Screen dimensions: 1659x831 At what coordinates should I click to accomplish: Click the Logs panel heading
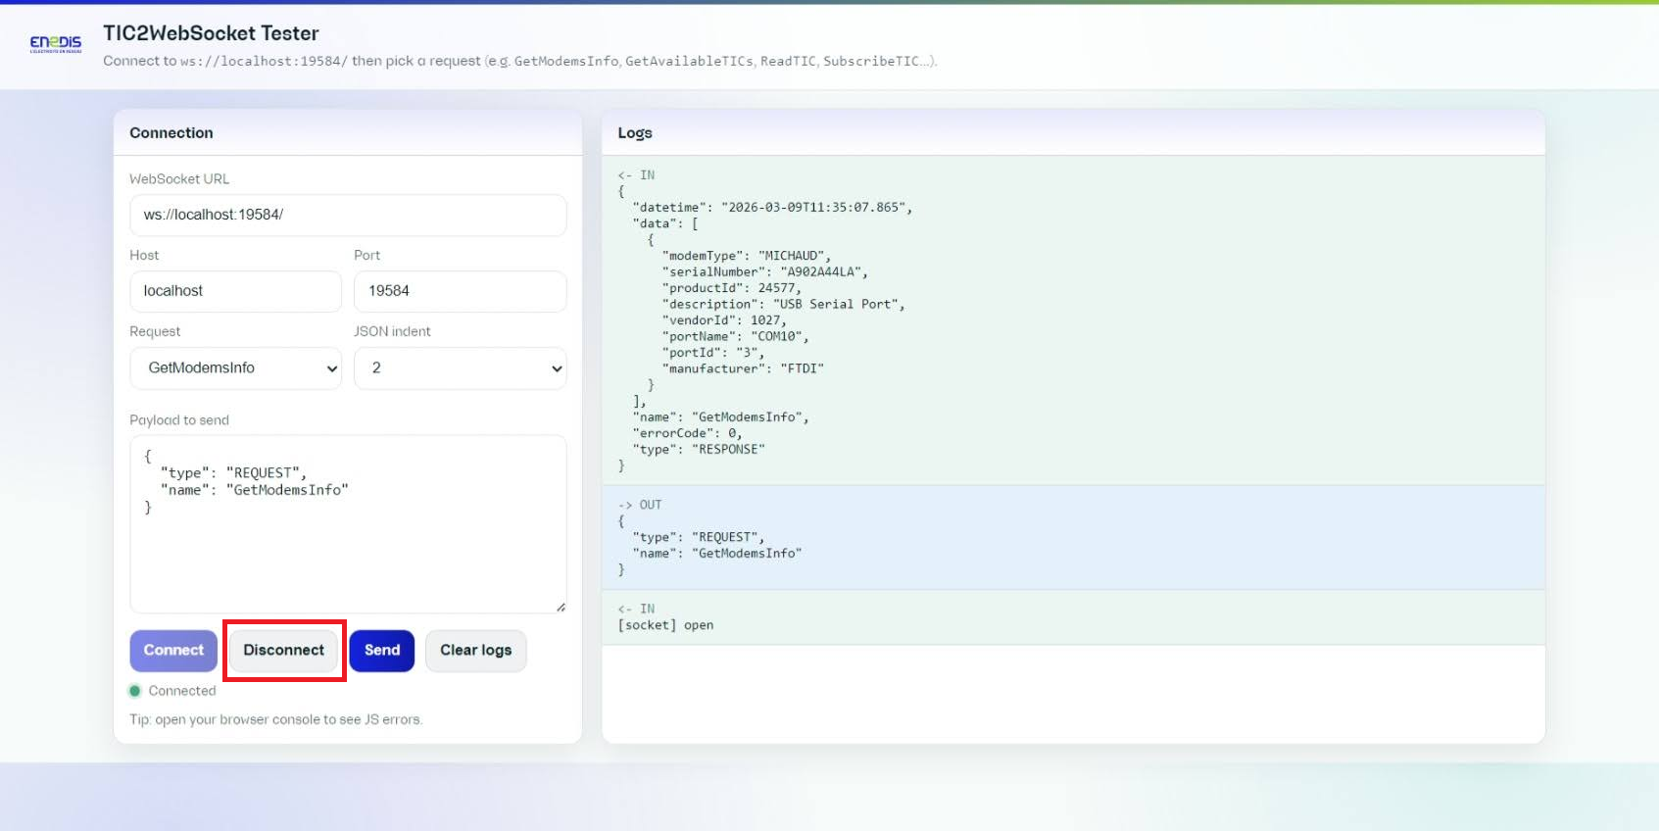(635, 133)
